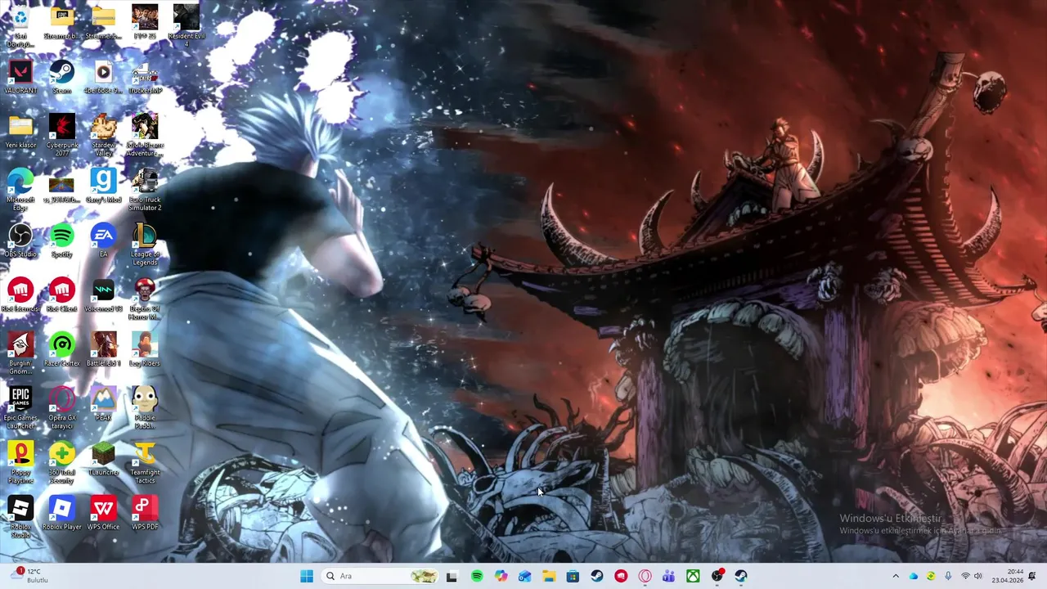Open the 12°C weather widget
This screenshot has width=1047, height=589.
click(x=29, y=576)
